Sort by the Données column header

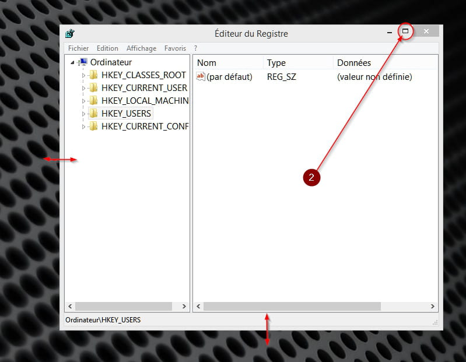pyautogui.click(x=385, y=62)
